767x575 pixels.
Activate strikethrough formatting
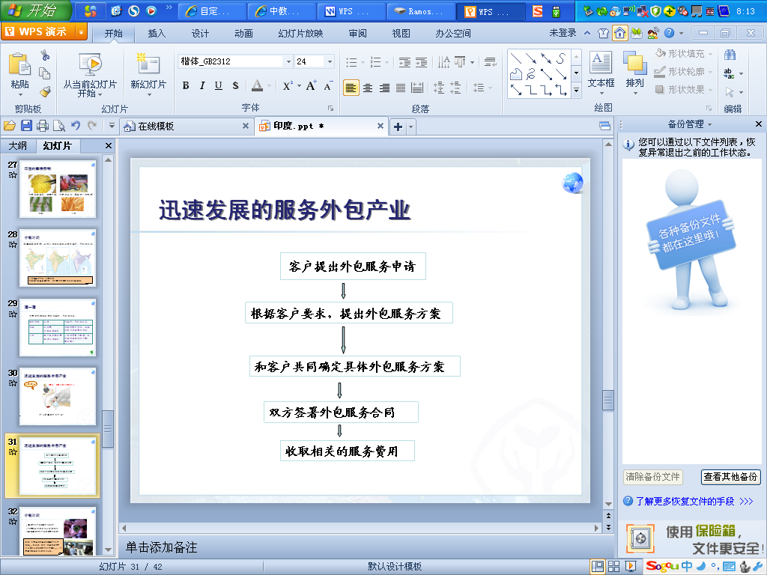pyautogui.click(x=234, y=87)
